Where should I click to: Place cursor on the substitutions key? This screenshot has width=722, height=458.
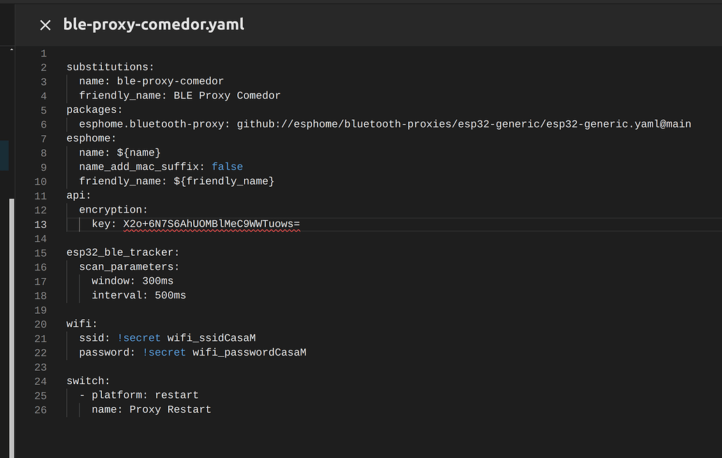(x=110, y=67)
